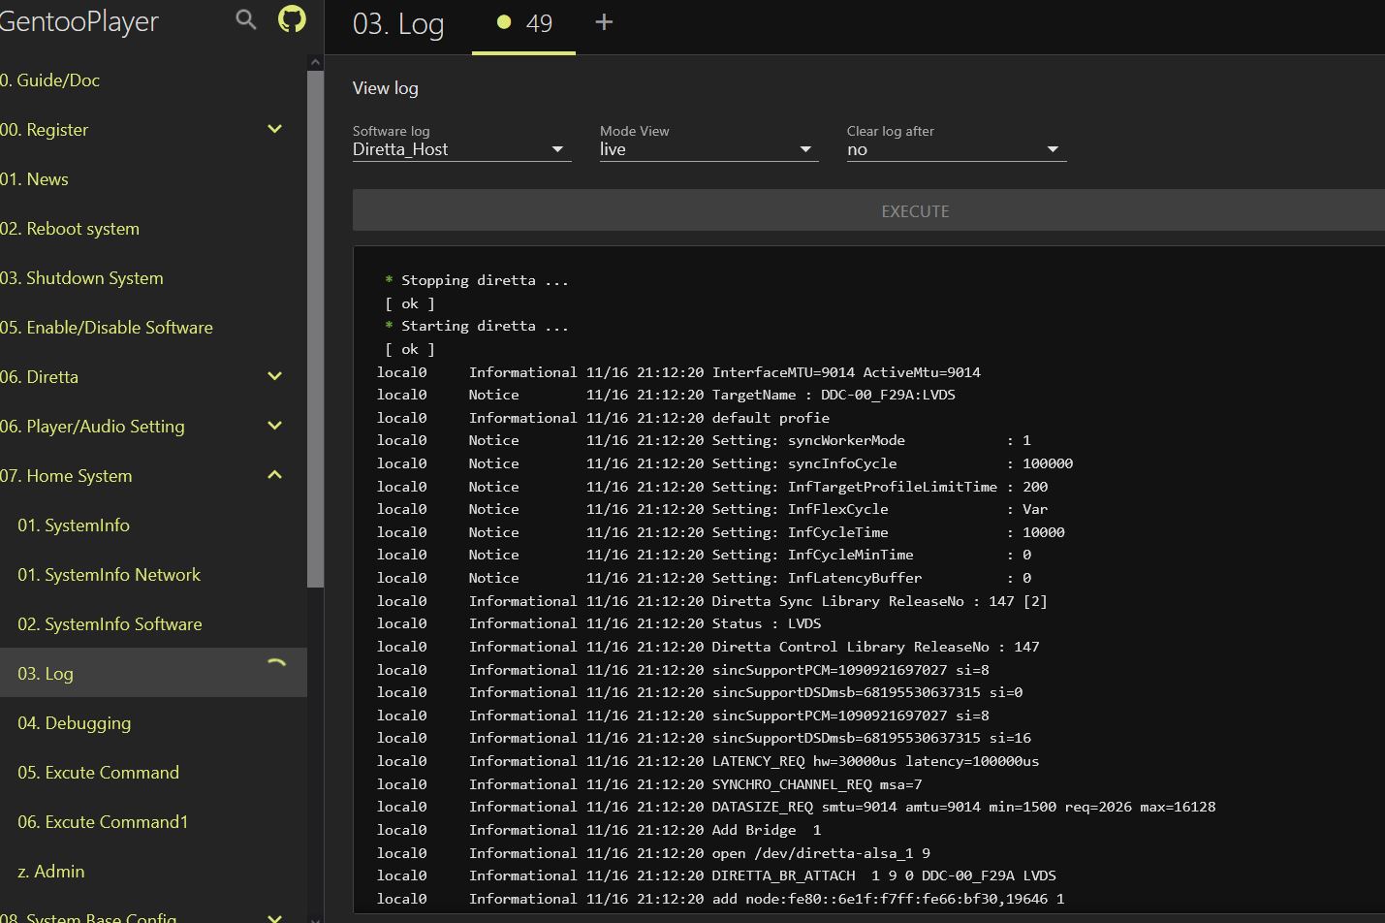Viewport: 1385px width, 923px height.
Task: Expand the 00. Register menu chevron
Action: (275, 129)
